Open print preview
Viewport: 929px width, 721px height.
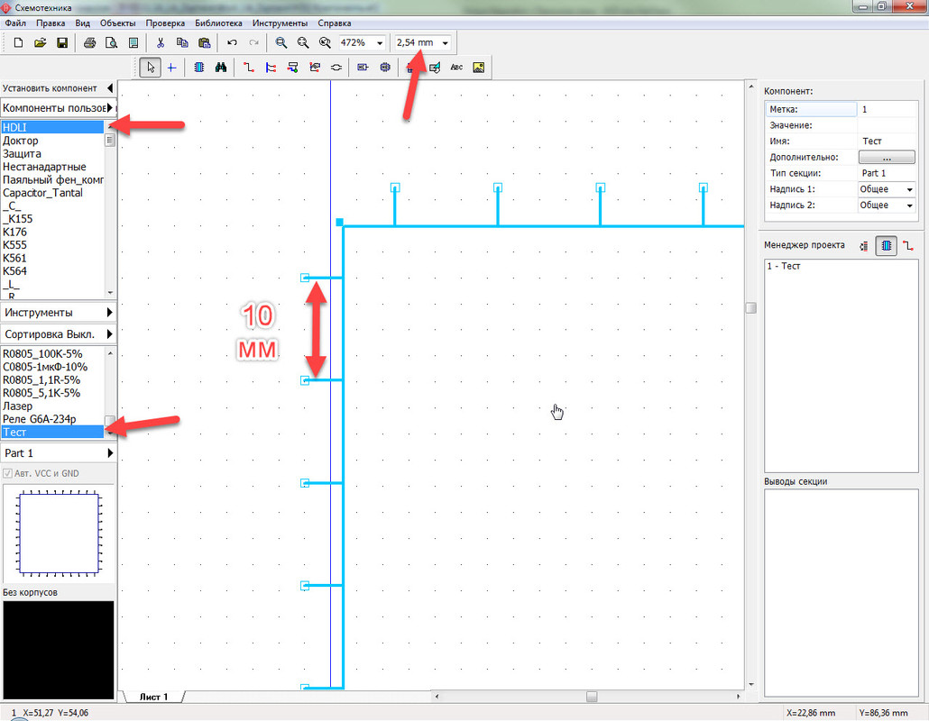click(111, 42)
